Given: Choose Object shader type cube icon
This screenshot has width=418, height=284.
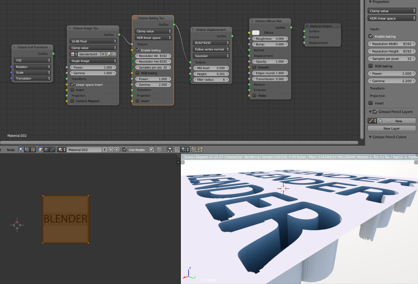Looking at the screenshot, I should pyautogui.click(x=41, y=150).
